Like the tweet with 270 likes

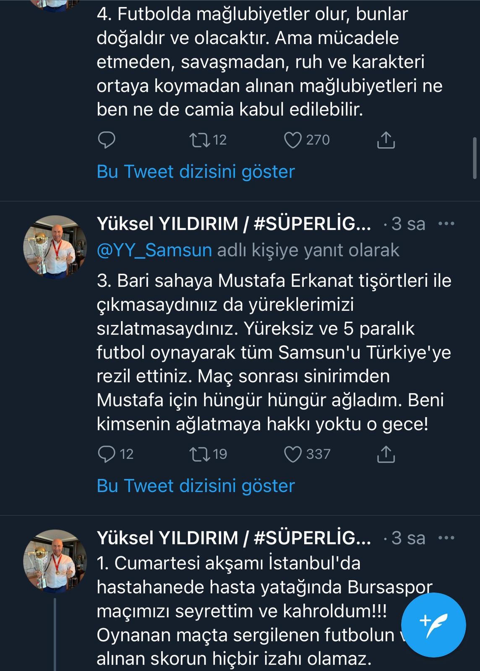pos(293,140)
